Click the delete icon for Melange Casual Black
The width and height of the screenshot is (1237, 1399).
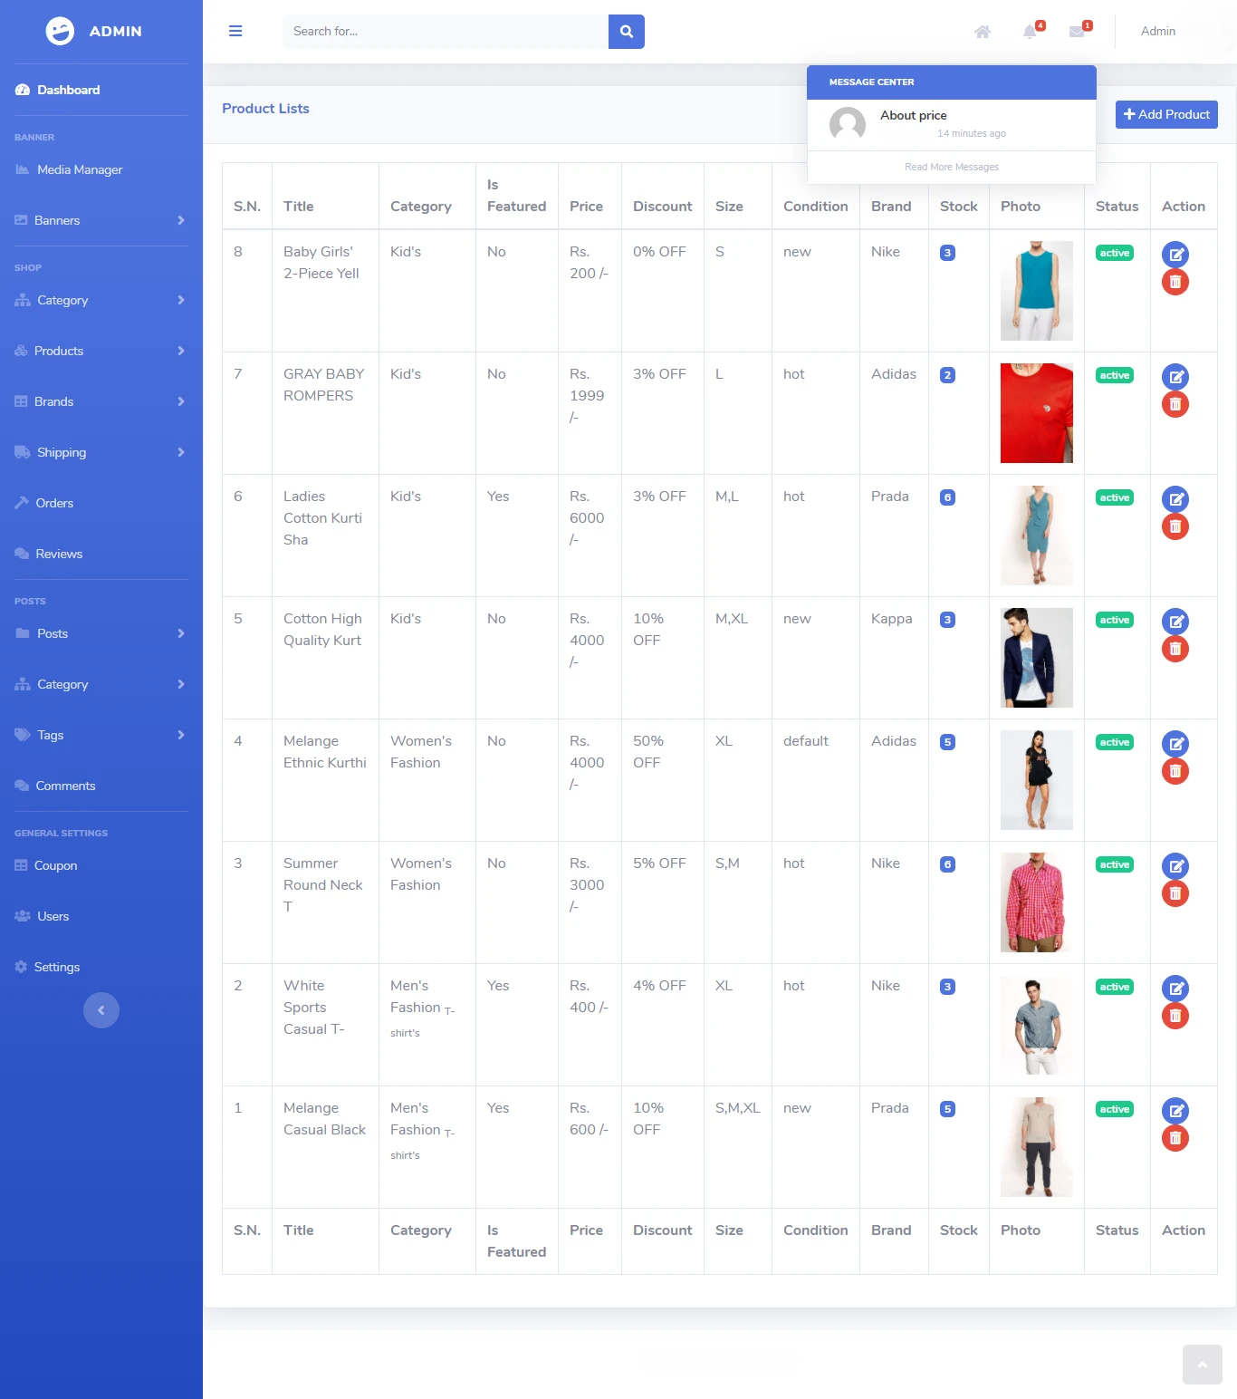click(1175, 1138)
